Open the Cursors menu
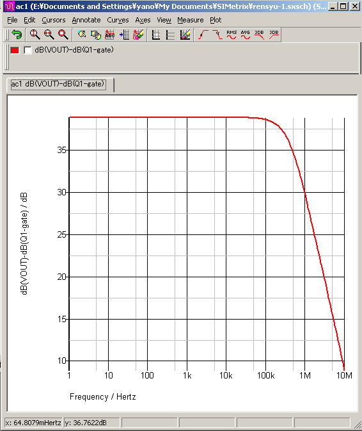 [x=54, y=20]
